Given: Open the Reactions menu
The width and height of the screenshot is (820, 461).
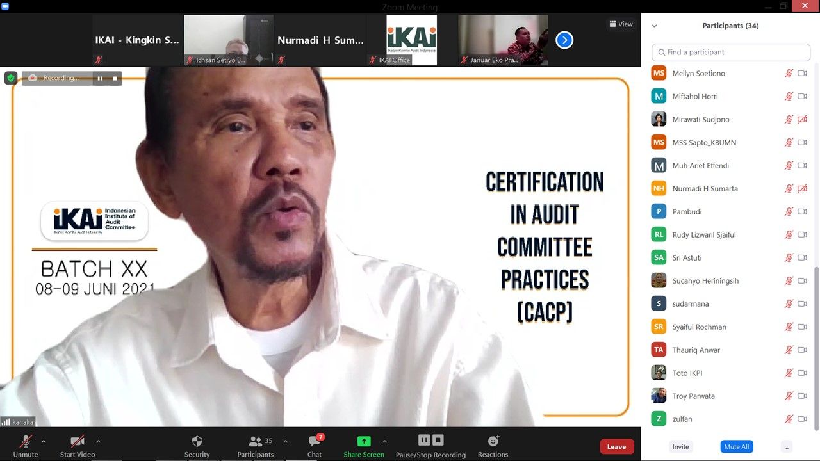Looking at the screenshot, I should click(x=493, y=446).
